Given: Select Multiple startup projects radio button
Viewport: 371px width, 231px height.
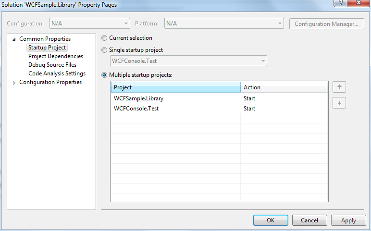Looking at the screenshot, I should [x=104, y=75].
